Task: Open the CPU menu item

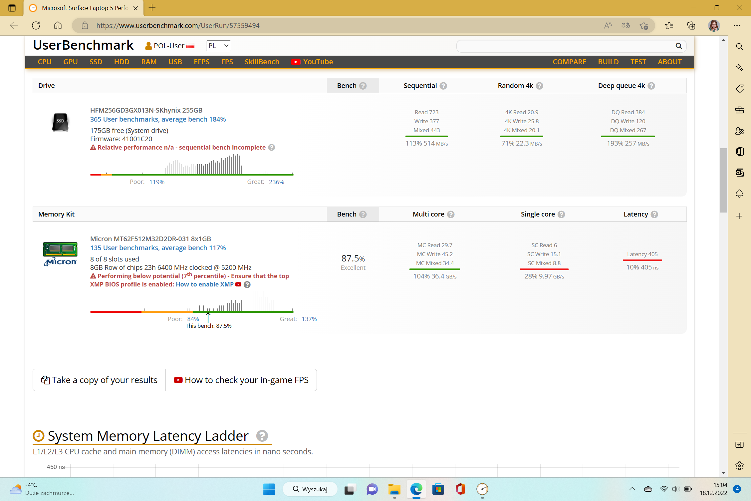Action: click(45, 62)
